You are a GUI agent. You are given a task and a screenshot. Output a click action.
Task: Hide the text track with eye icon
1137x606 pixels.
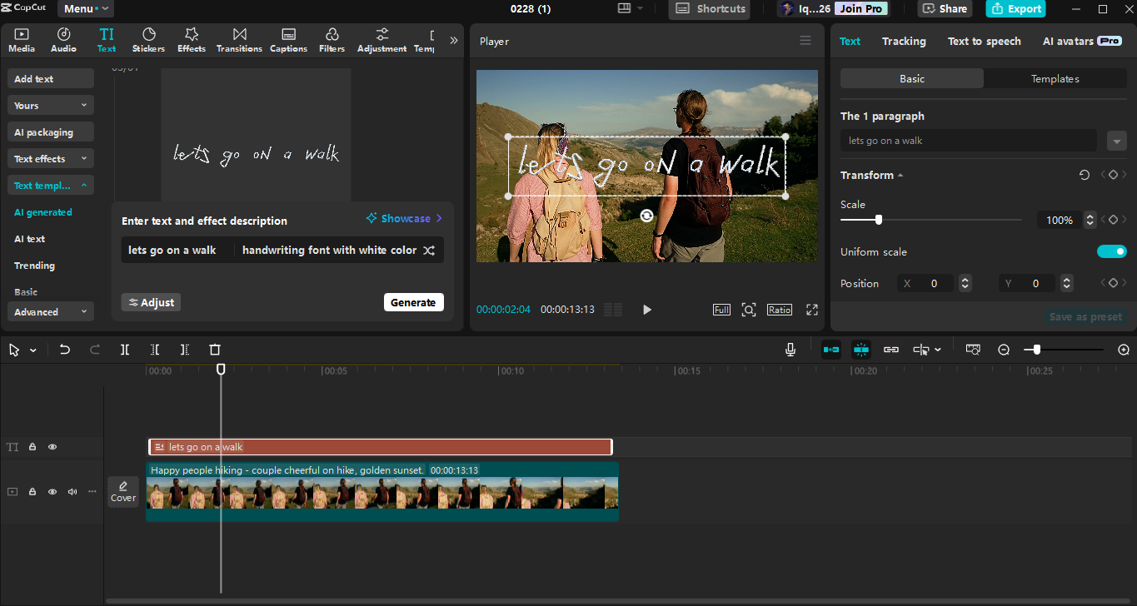(x=52, y=447)
